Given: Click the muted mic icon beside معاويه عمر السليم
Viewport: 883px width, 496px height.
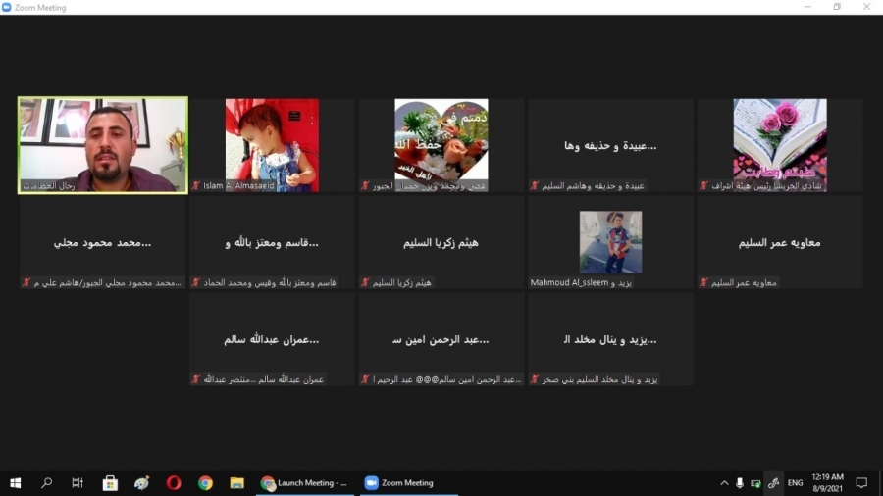Looking at the screenshot, I should click(x=703, y=282).
